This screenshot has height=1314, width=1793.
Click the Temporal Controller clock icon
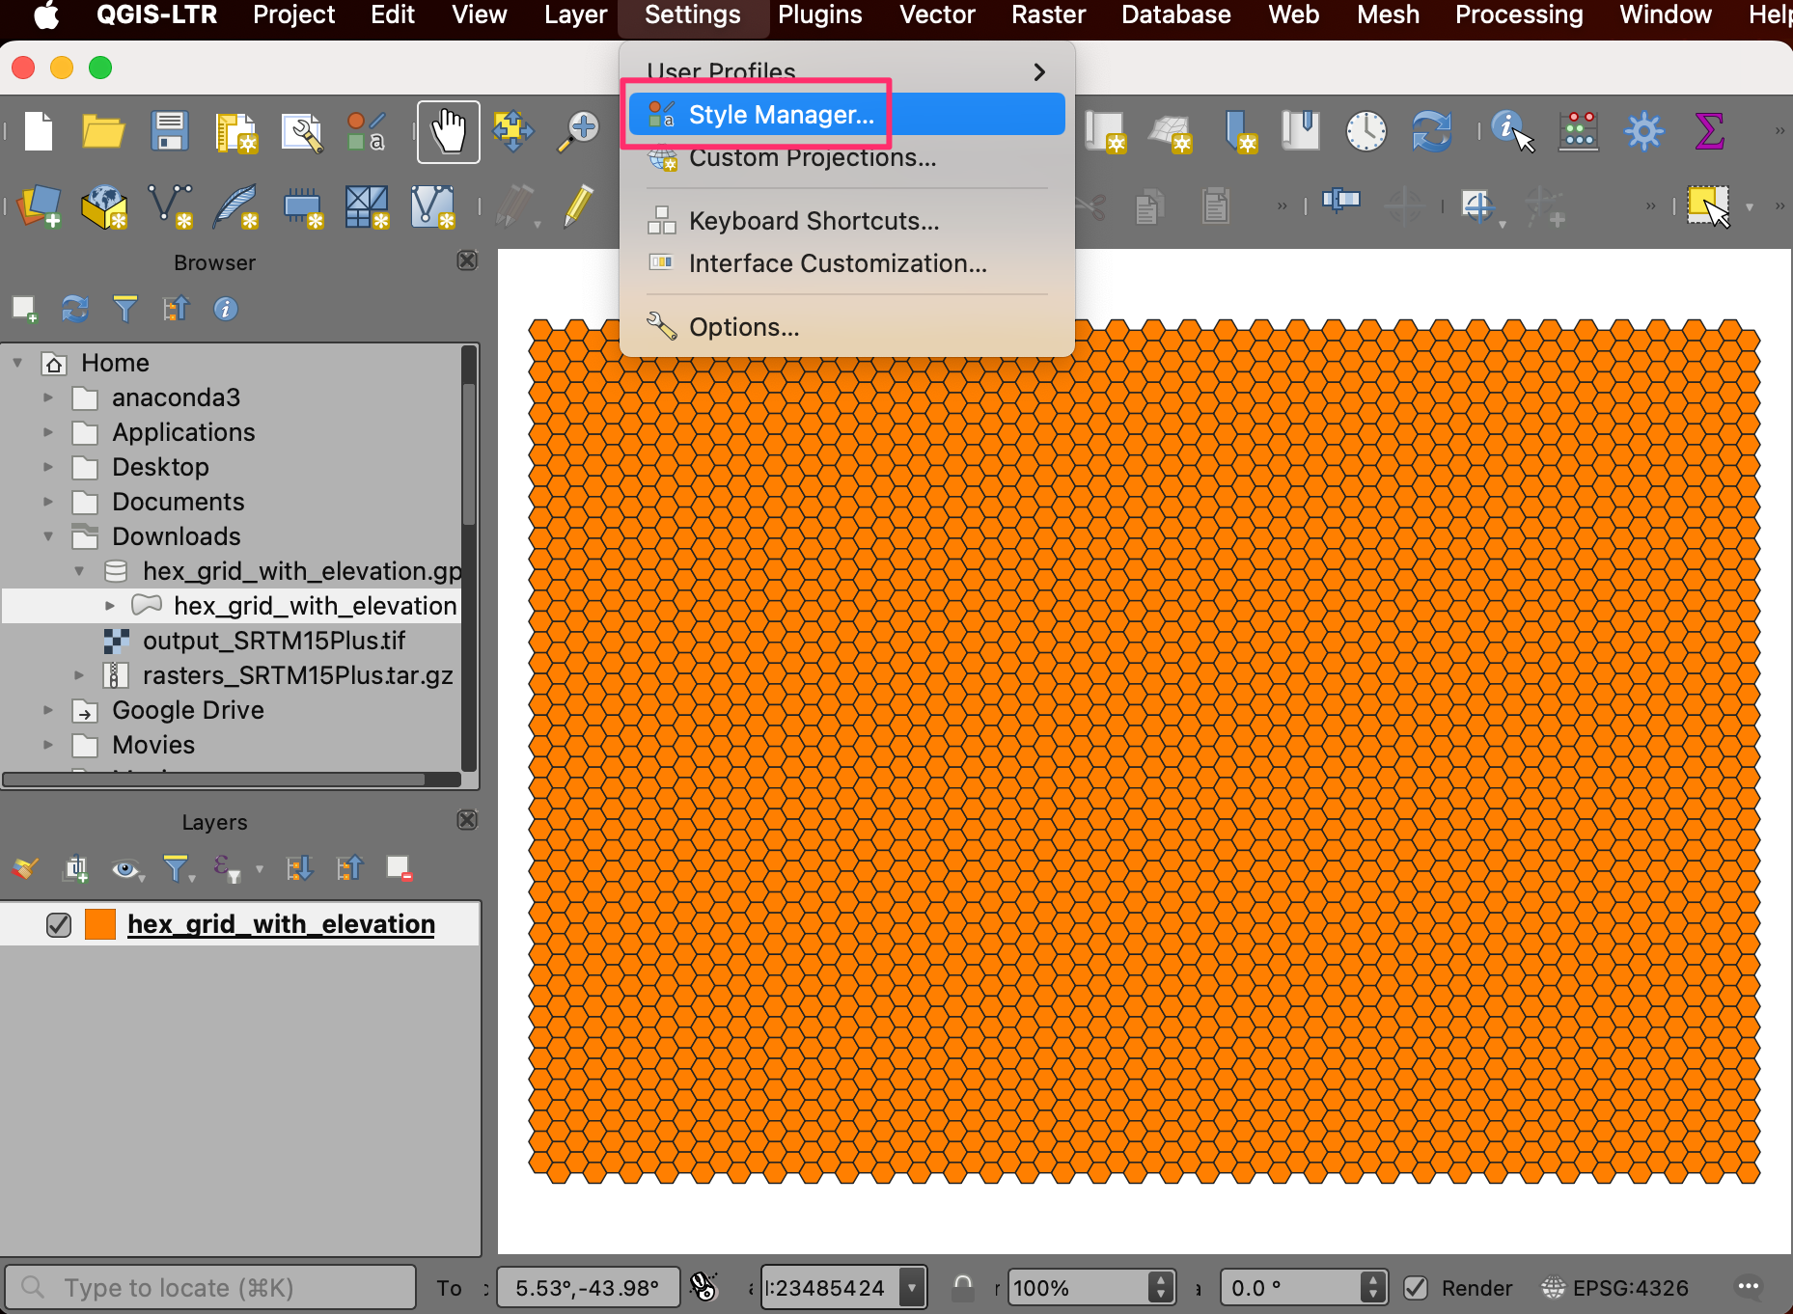pos(1365,131)
